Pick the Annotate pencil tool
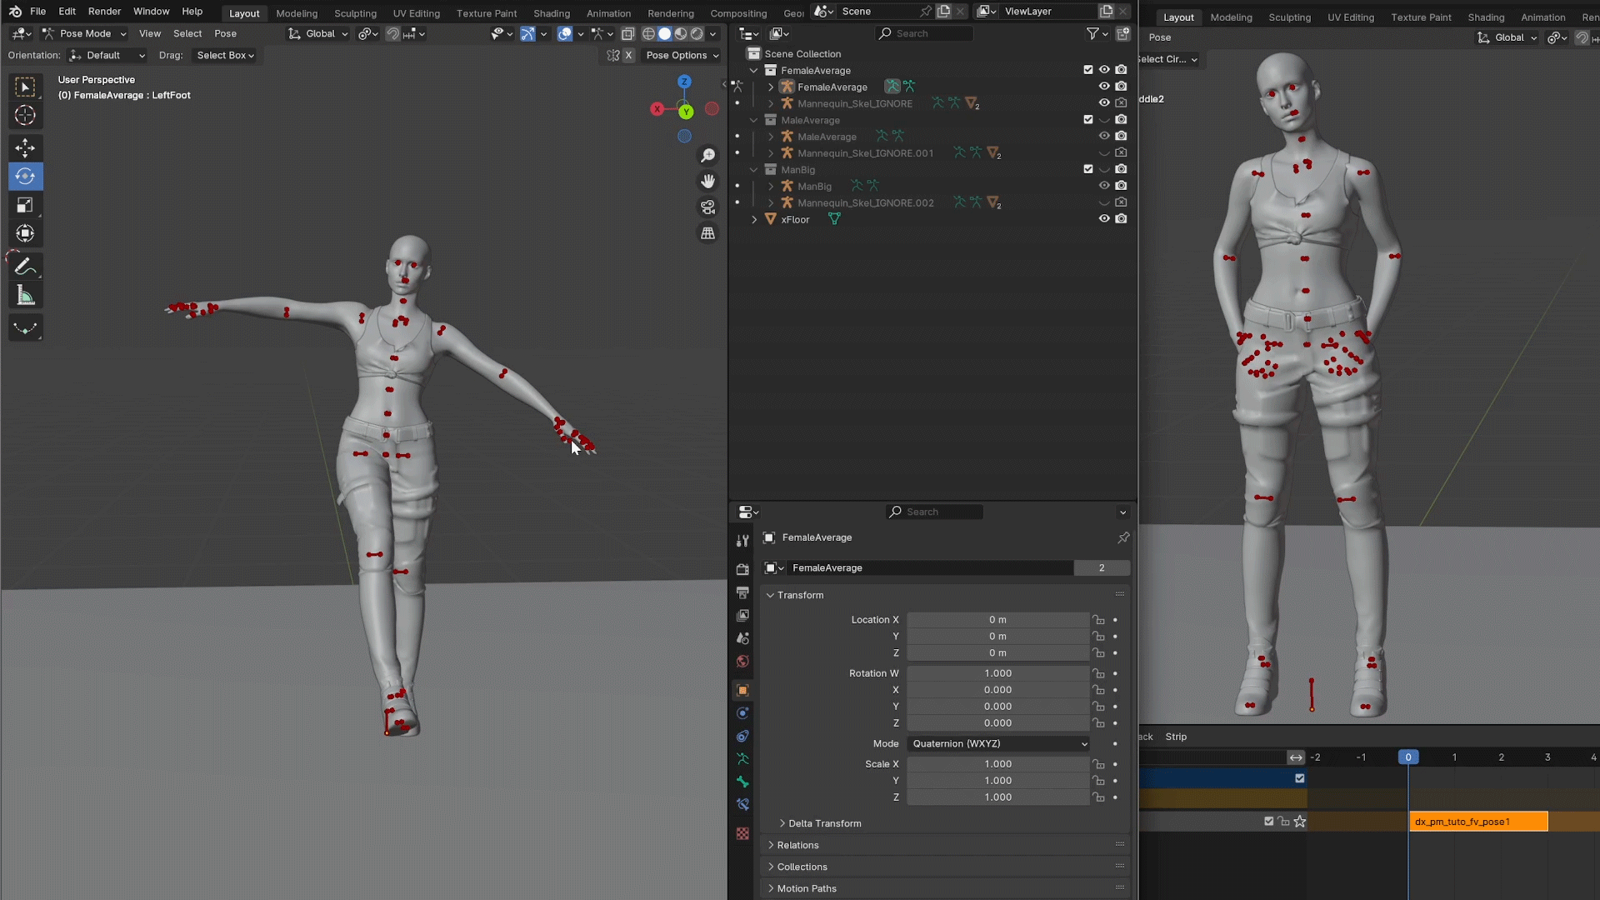Screen dimensions: 1600x900 click(25, 267)
